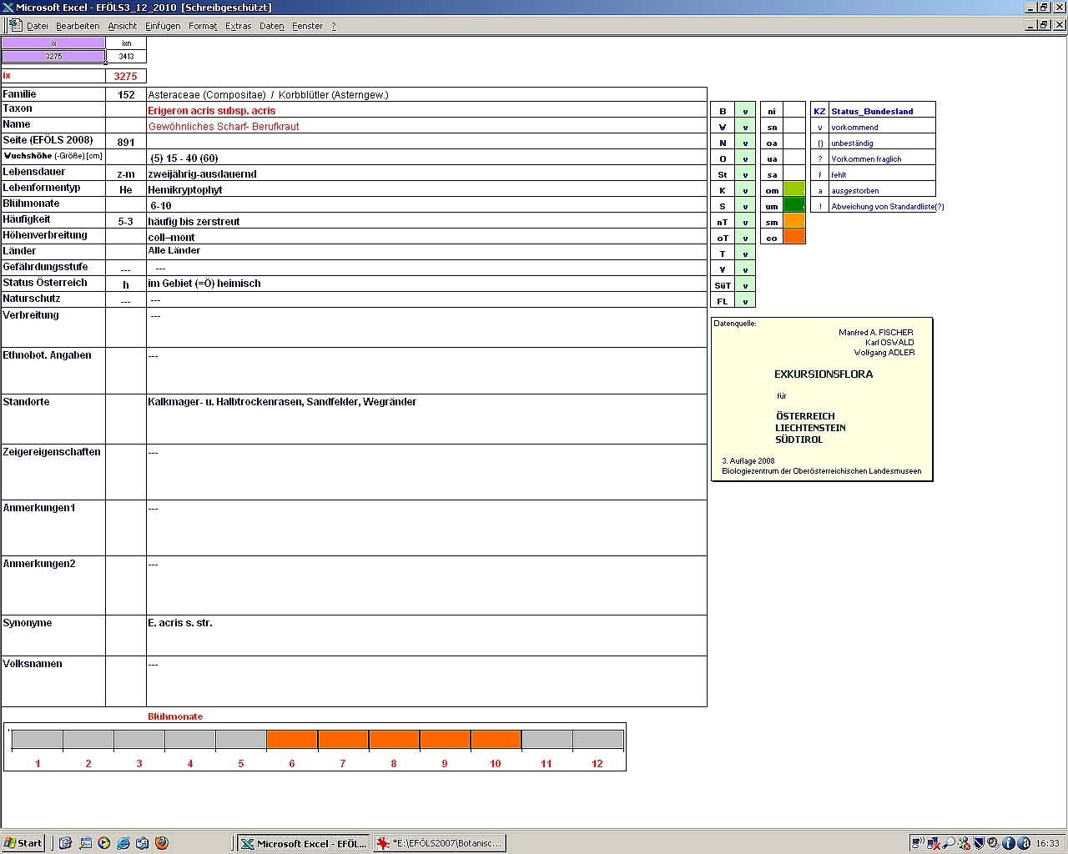
Task: Select the purple ix value cell 3275
Action: point(53,57)
